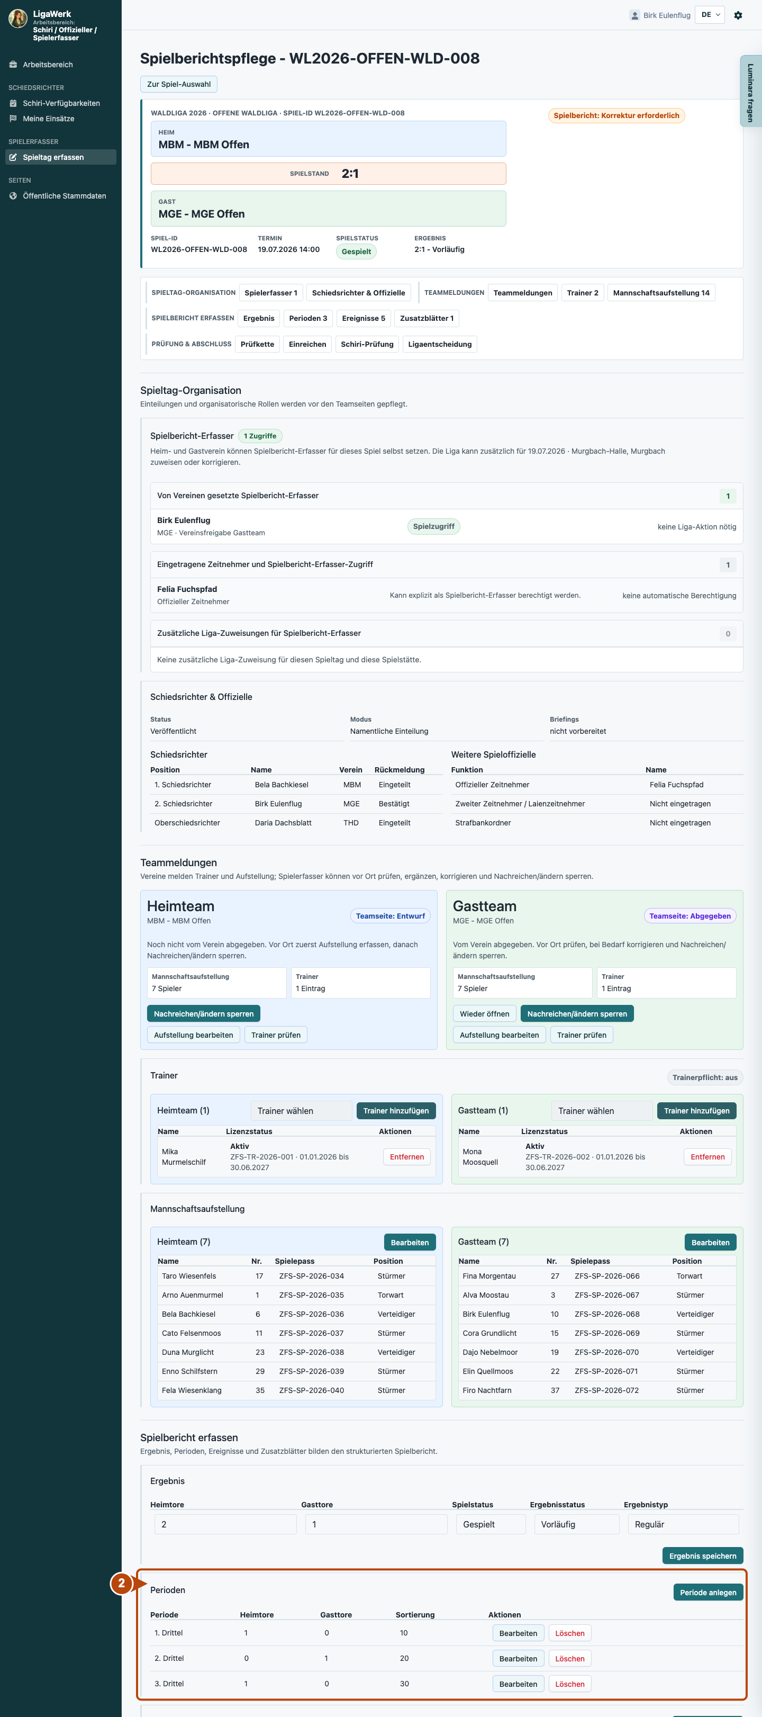This screenshot has height=1717, width=762.
Task: Click the Schiri-Verfügbarkeiten calendar icon
Action: coord(13,103)
